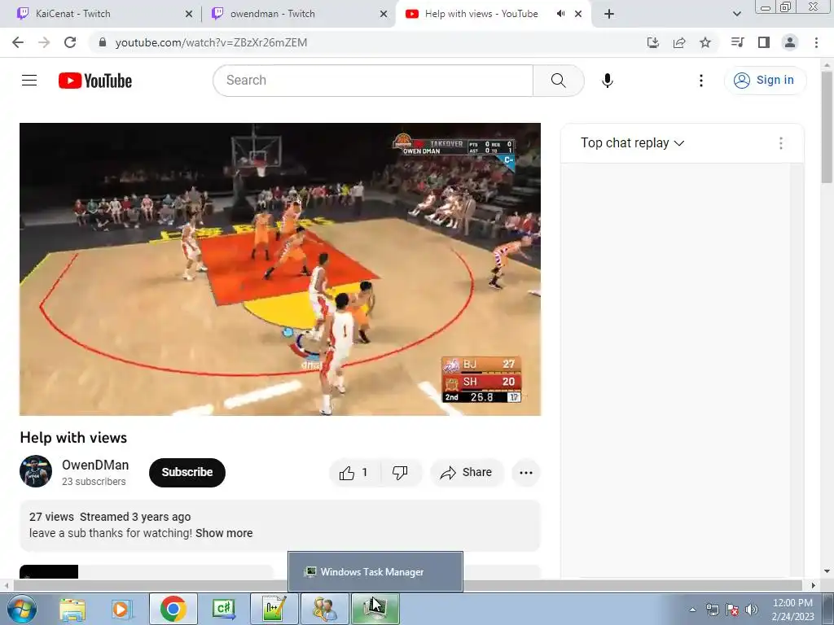Open the users taskbar icon
Image resolution: width=834 pixels, height=625 pixels.
click(324, 609)
